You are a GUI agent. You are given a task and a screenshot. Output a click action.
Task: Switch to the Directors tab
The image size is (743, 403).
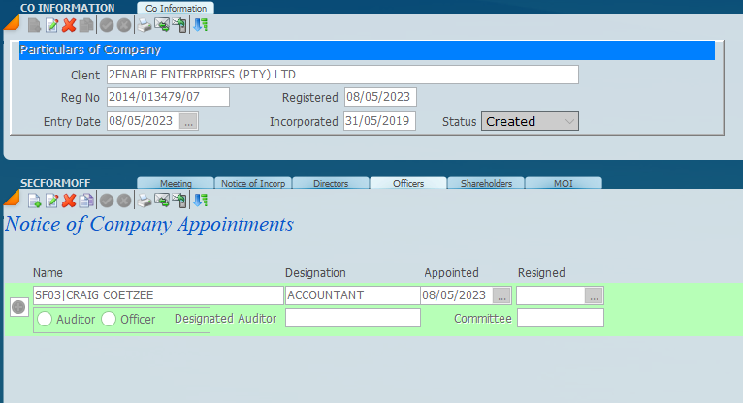pos(330,183)
